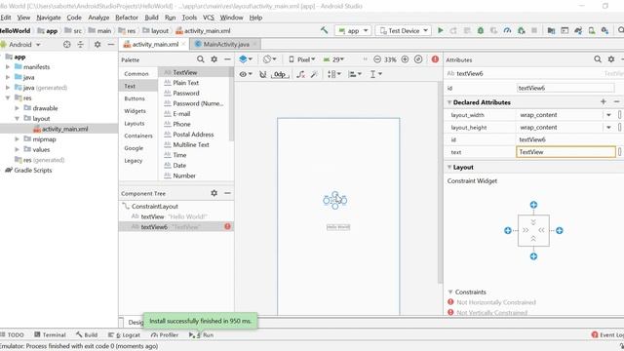Click the stop square icon in the run toolbar
Viewport: 624px width, 351px height.
[534, 30]
